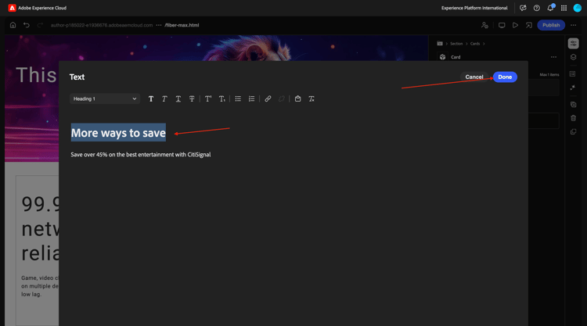
Task: Insert a numbered list
Action: (x=251, y=99)
